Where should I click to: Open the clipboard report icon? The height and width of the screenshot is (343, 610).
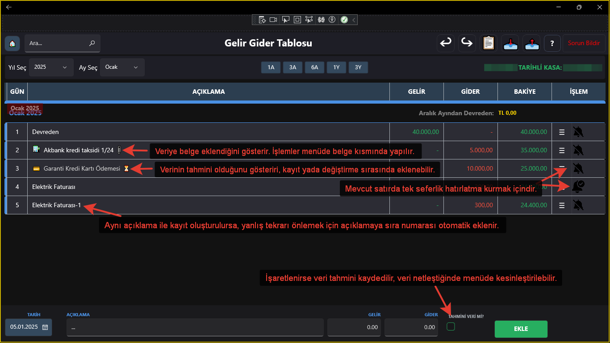(488, 43)
